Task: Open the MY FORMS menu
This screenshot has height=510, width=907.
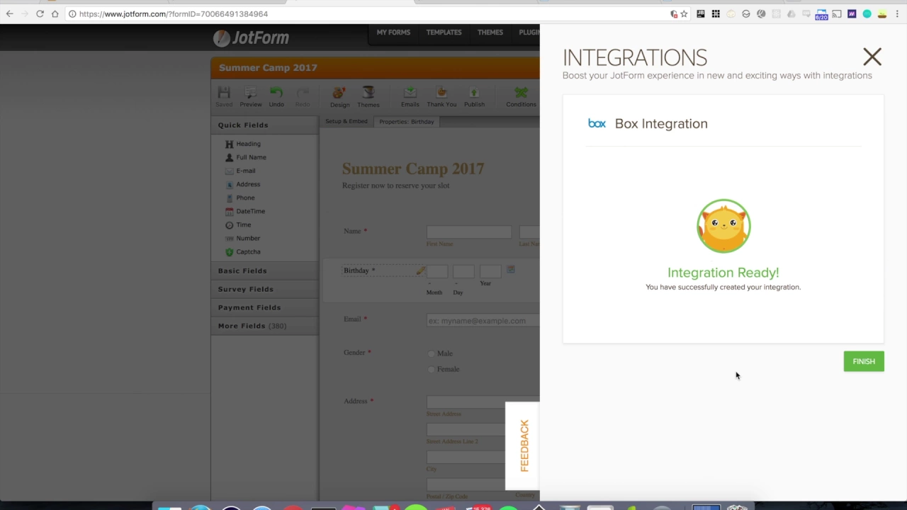Action: 393,33
